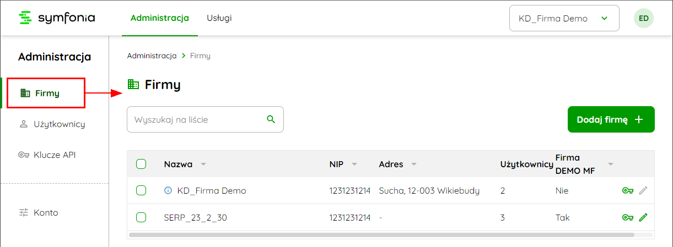Expand the NIP column sort arrow
The height and width of the screenshot is (247, 673).
pyautogui.click(x=354, y=164)
